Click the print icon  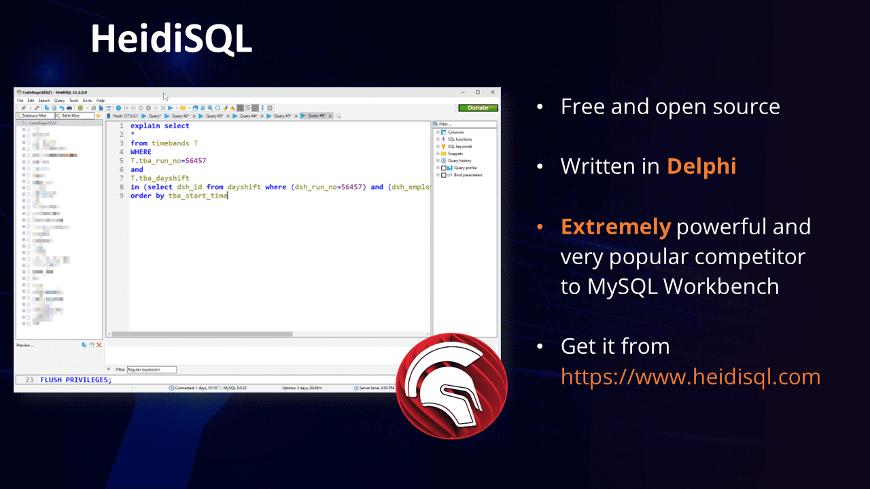(69, 108)
